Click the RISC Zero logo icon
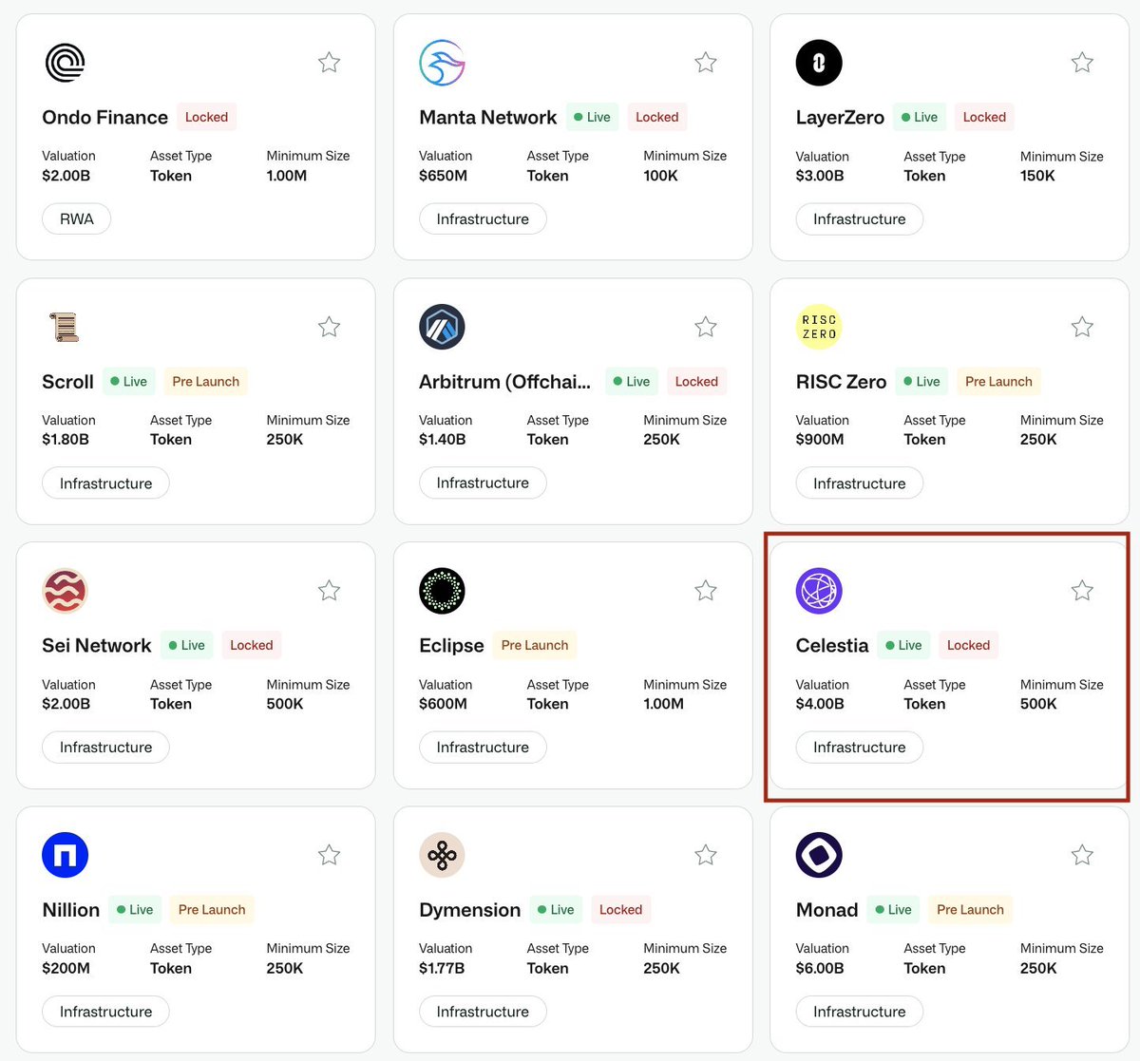Screen dimensions: 1140x1061 819,327
